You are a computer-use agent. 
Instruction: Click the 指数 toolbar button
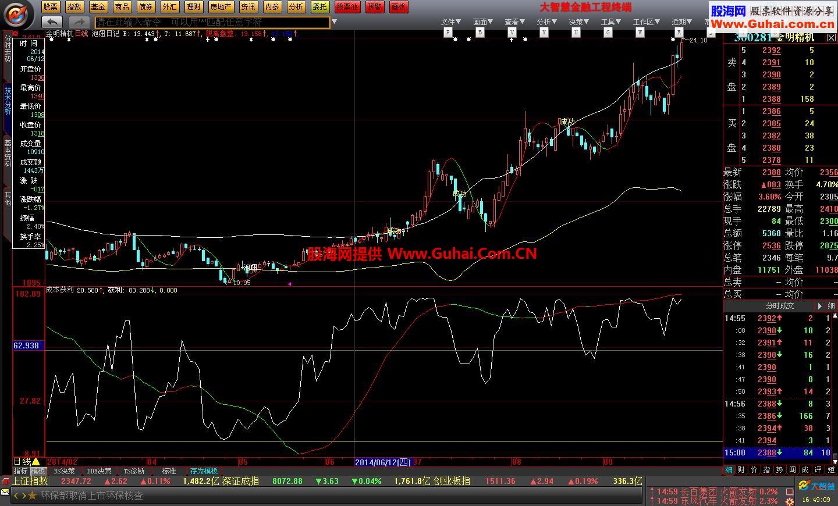(74, 7)
